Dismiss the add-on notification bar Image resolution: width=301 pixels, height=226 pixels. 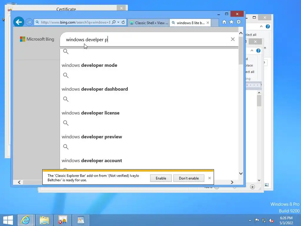[209, 178]
